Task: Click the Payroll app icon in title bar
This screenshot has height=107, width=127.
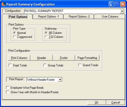Action: 4,4
